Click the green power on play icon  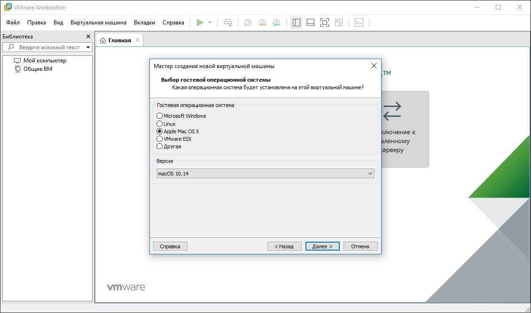[200, 23]
